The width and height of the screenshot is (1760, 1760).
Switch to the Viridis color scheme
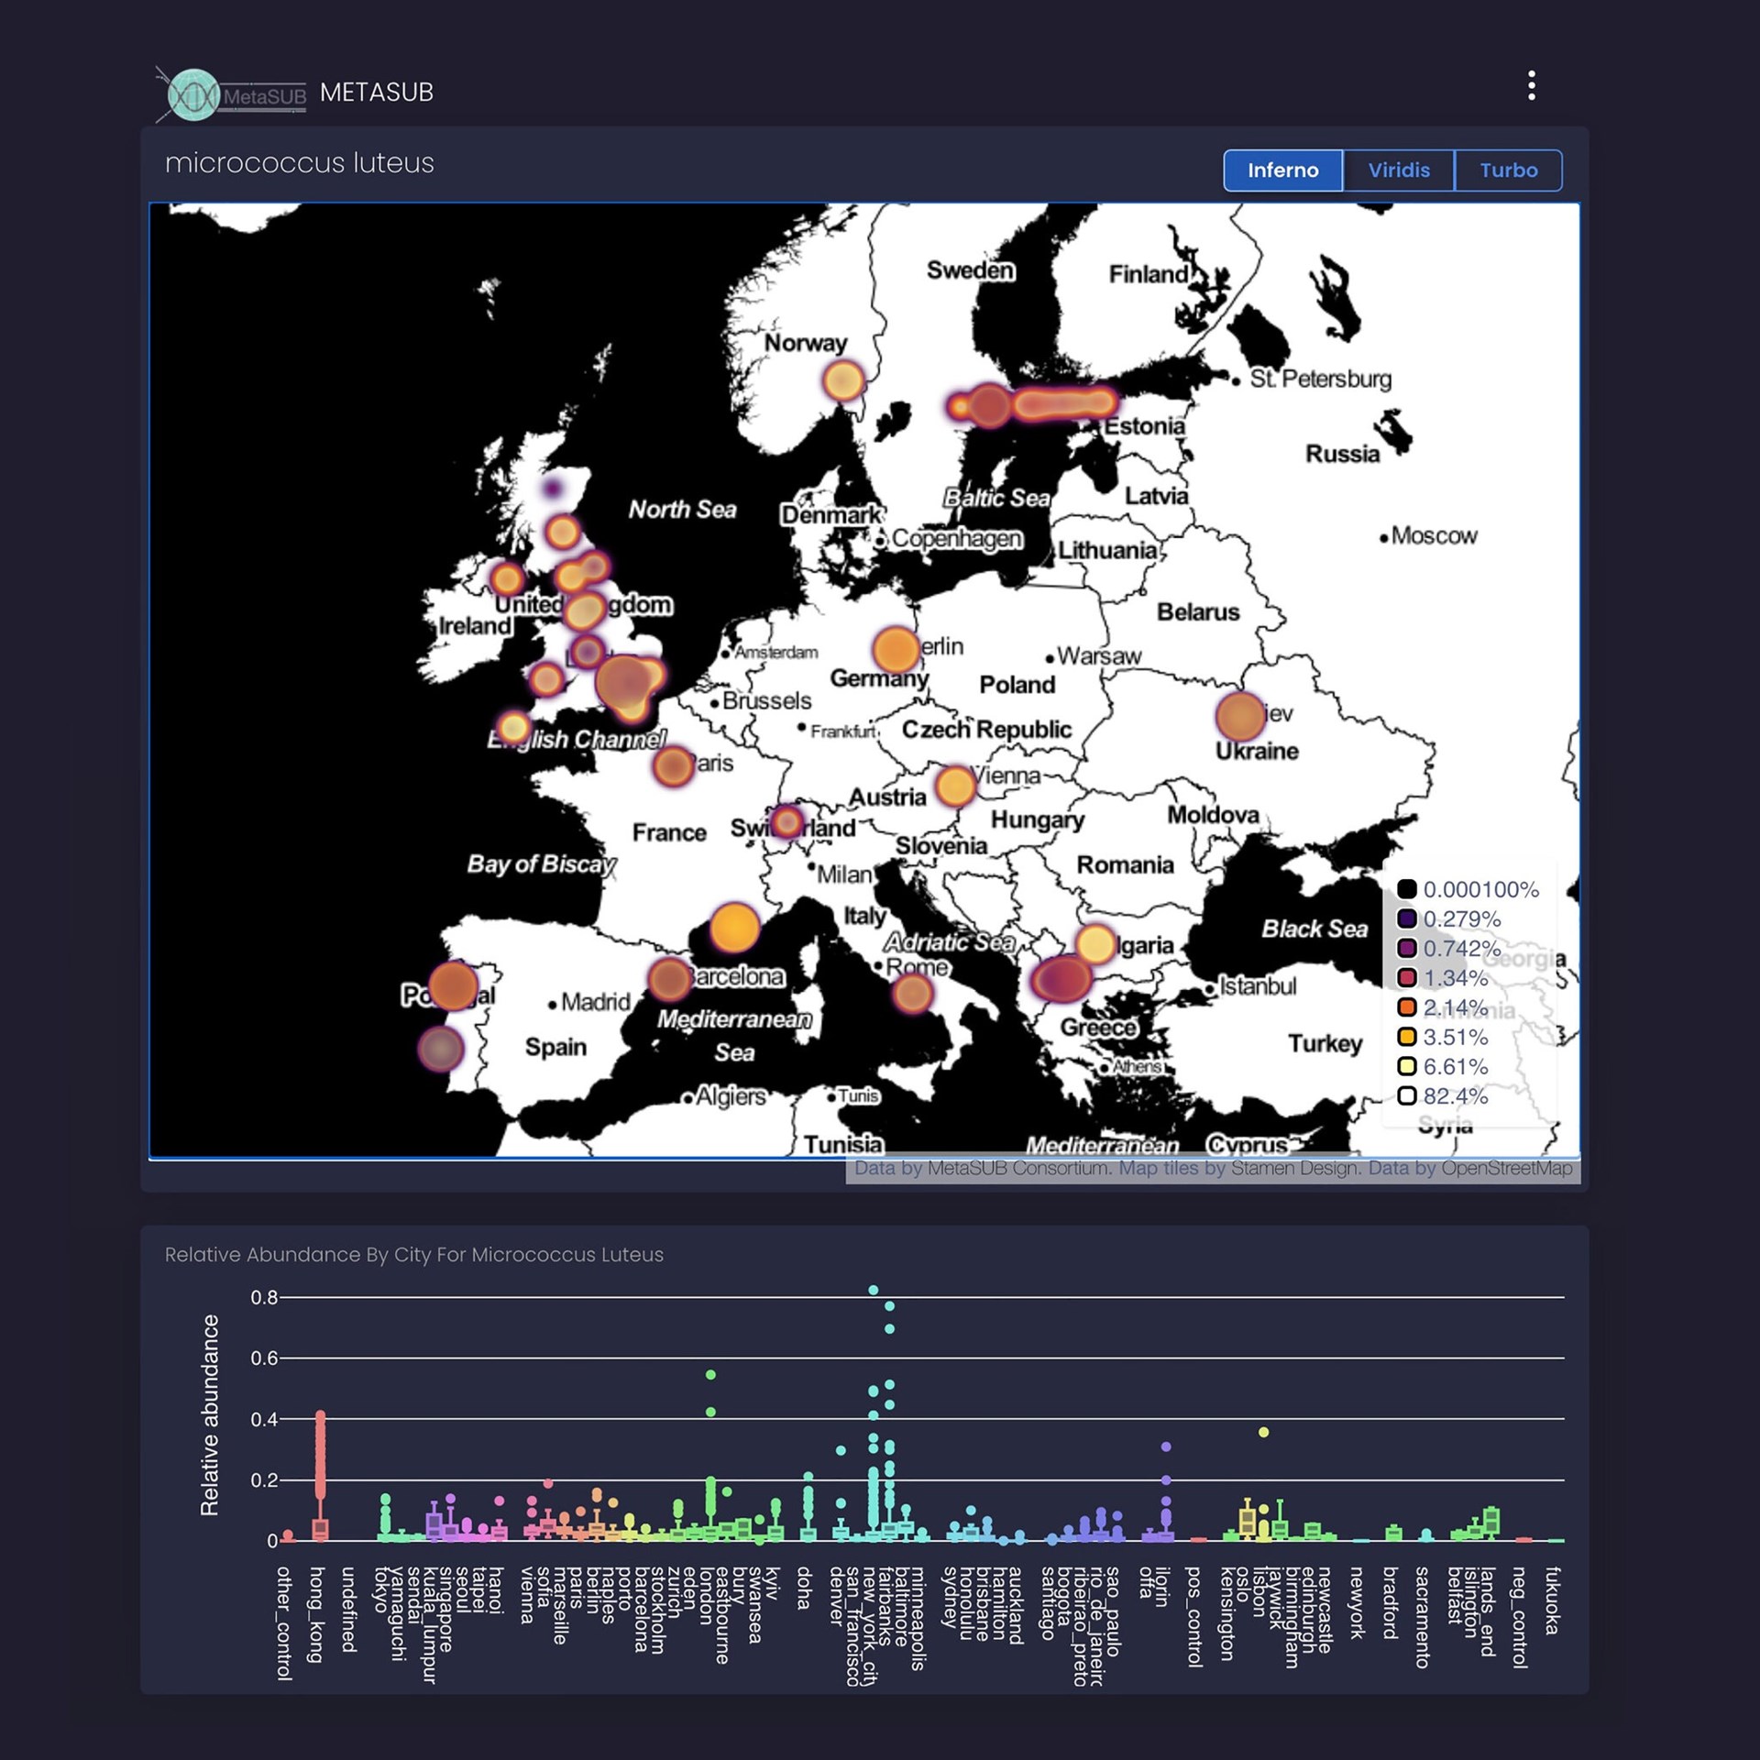pyautogui.click(x=1398, y=170)
